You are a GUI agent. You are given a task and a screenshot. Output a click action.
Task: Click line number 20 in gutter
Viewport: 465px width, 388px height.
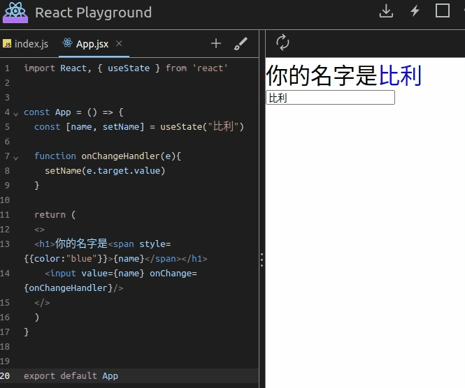[5, 376]
